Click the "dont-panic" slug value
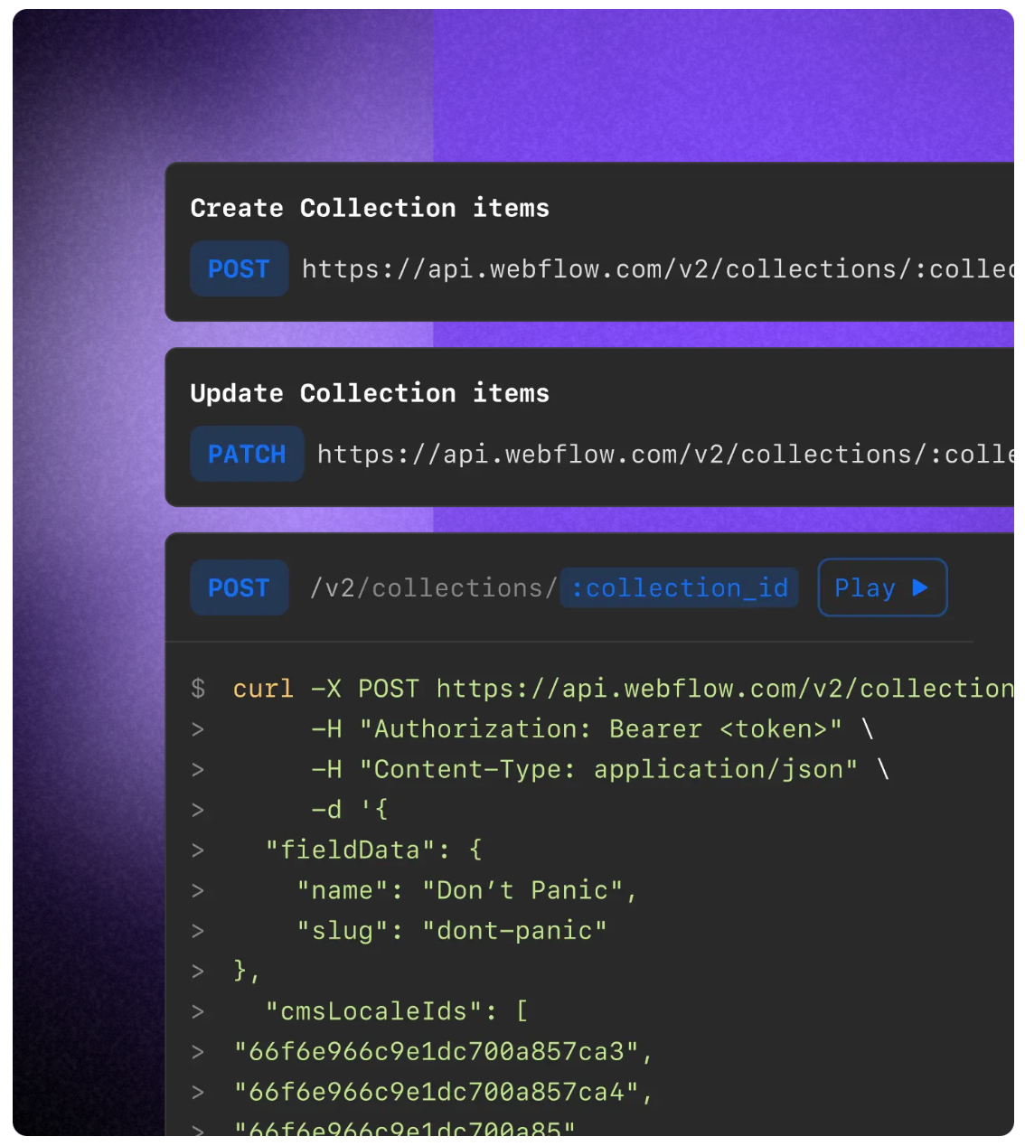The image size is (1025, 1146). tap(514, 930)
